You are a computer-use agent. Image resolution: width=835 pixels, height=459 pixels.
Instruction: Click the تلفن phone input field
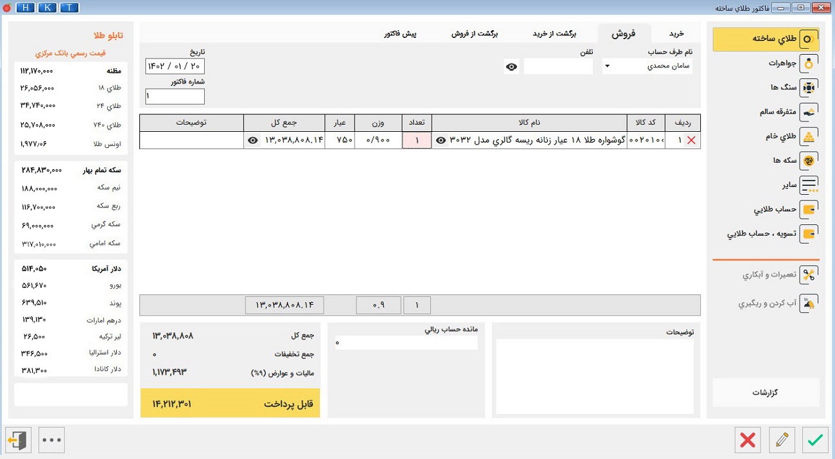click(x=558, y=67)
